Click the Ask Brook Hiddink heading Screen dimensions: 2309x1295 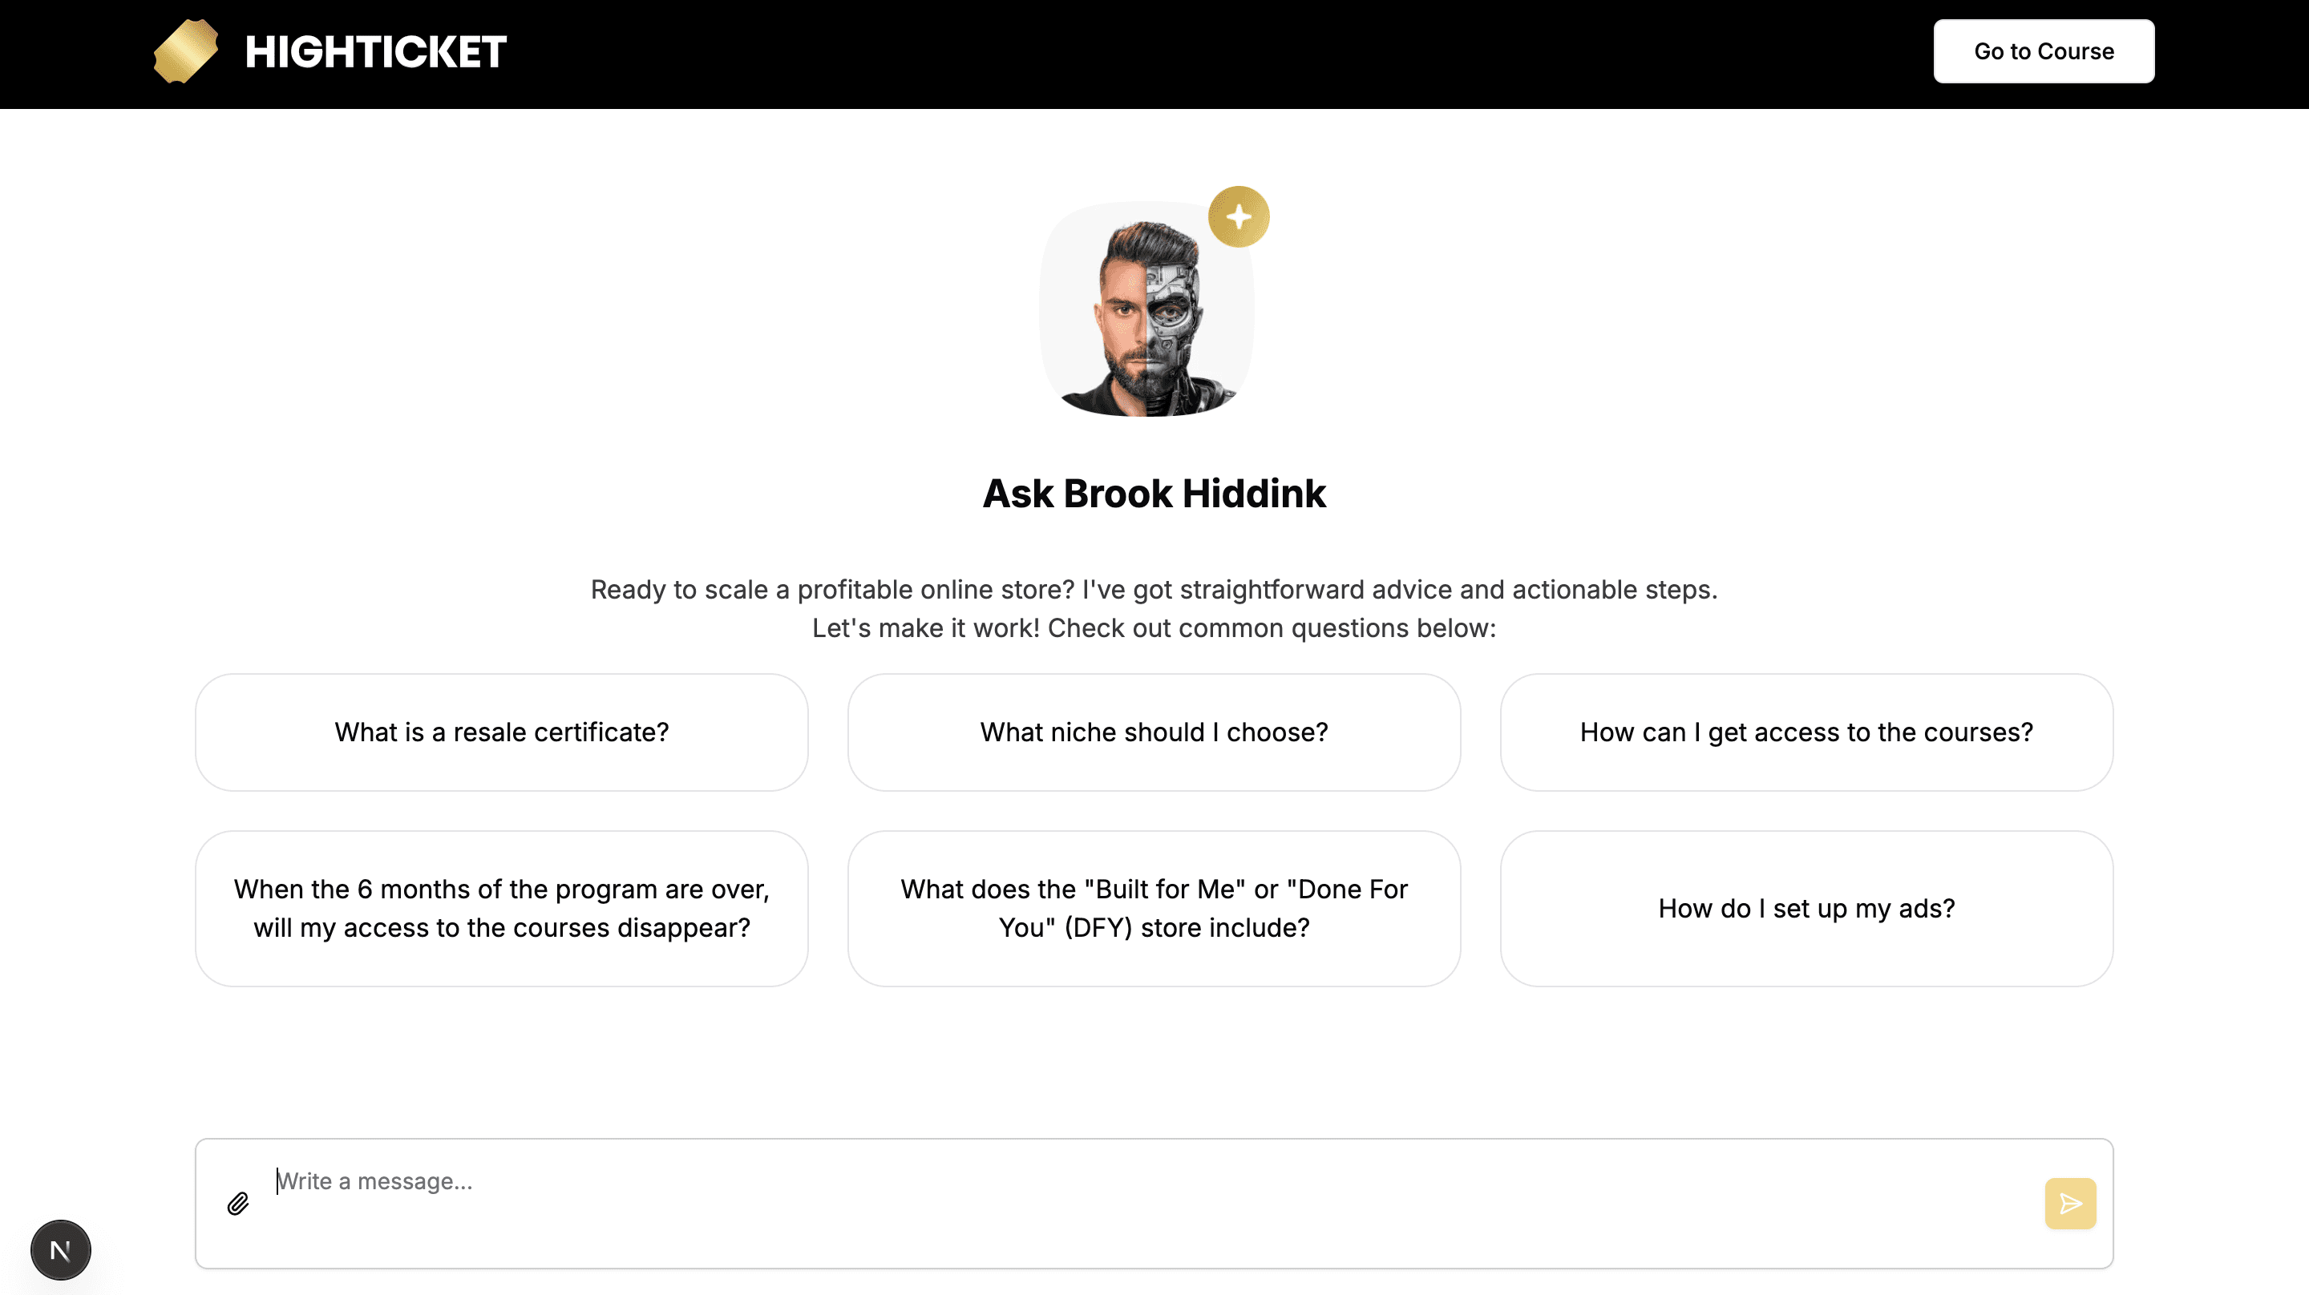[x=1154, y=494]
